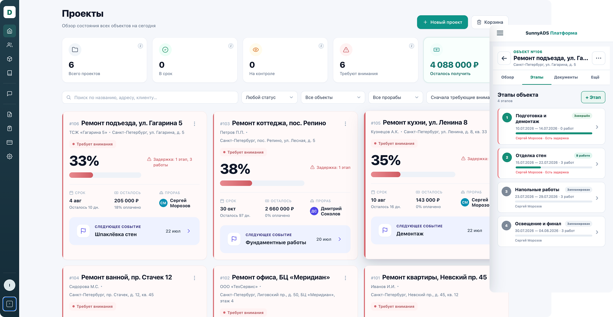This screenshot has width=613, height=317.
Task: Click the Новый проект button
Action: (x=442, y=22)
